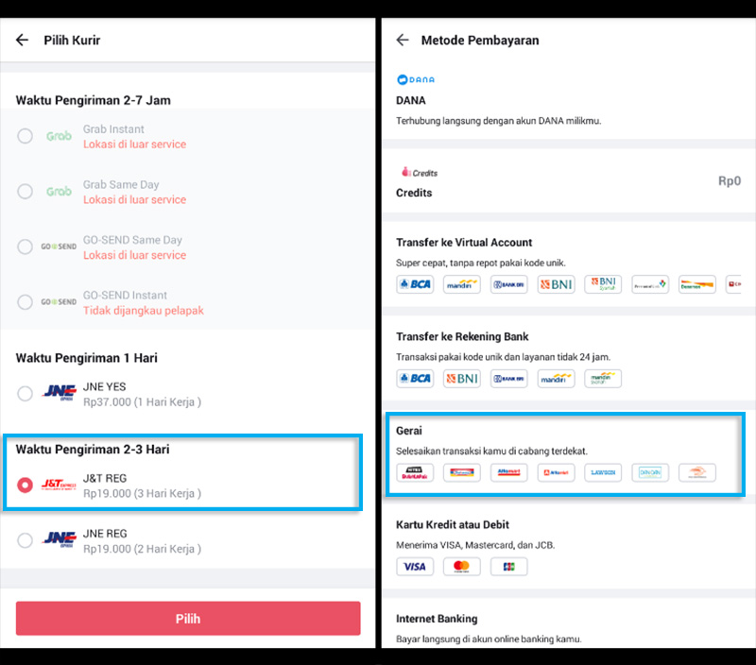Select GO-SEND Same Day radio button

pos(26,247)
